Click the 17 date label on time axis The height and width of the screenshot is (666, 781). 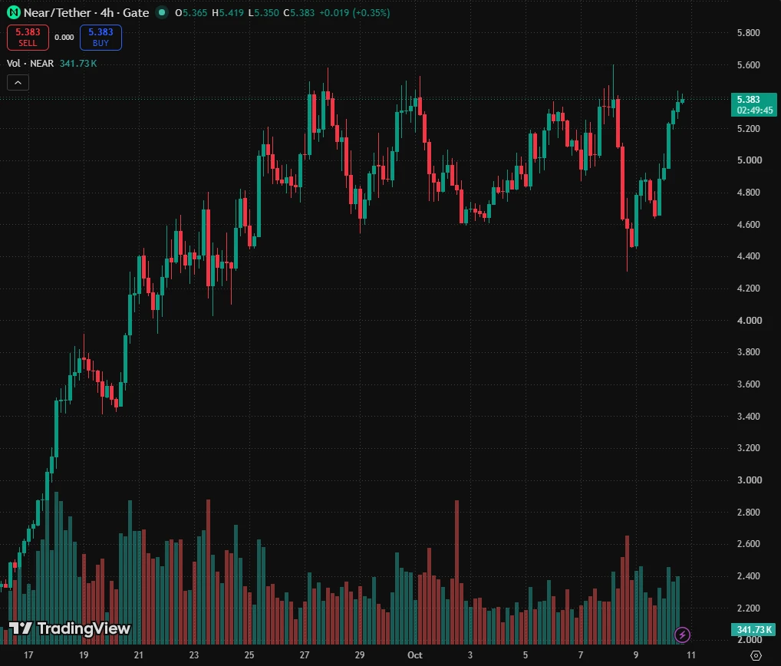pyautogui.click(x=28, y=655)
